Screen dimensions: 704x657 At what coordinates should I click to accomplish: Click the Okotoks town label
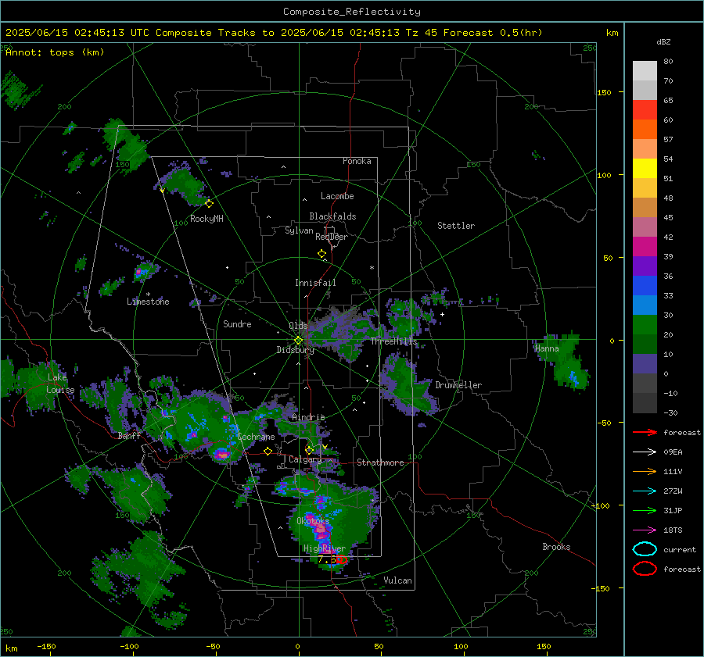(x=313, y=521)
